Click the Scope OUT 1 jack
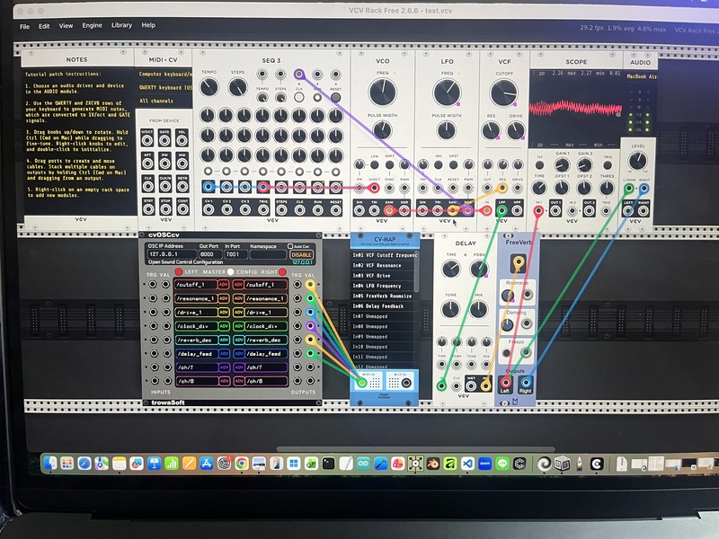Viewport: 719px width, 539px height. pos(555,211)
